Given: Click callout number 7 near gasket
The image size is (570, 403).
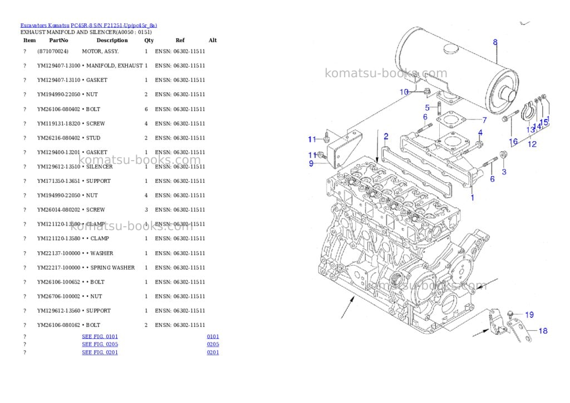Looking at the screenshot, I should (485, 120).
